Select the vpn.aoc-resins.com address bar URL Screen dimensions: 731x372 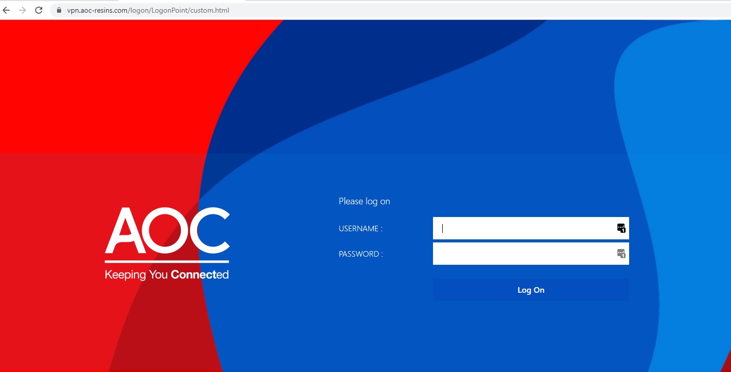[148, 10]
